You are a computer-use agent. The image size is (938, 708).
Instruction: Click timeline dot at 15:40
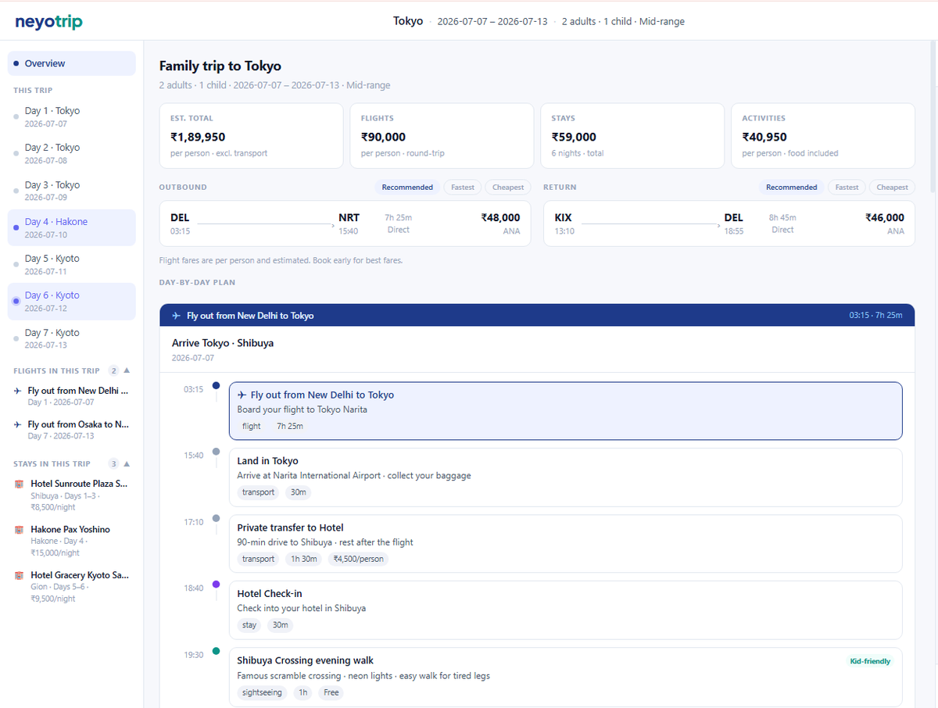[x=217, y=452]
